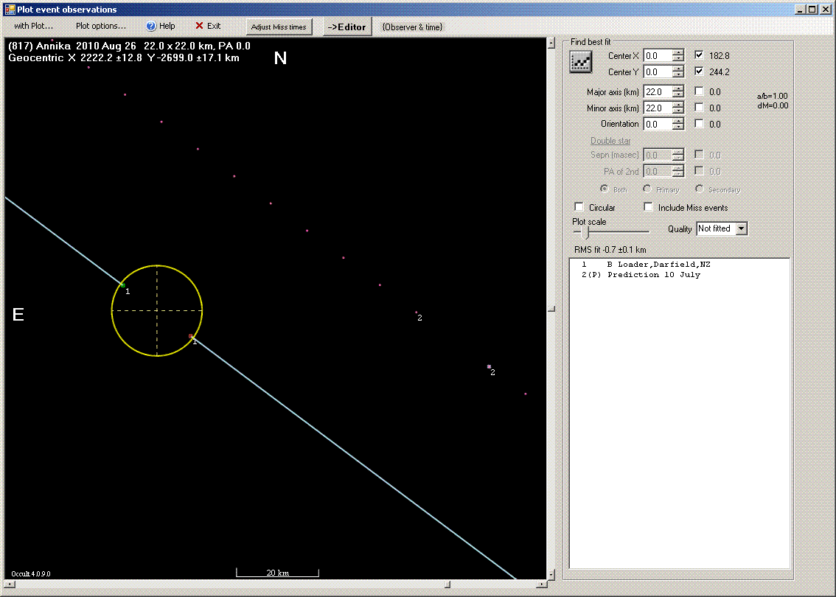Click the a/b=1.00 ratio text

pos(772,96)
